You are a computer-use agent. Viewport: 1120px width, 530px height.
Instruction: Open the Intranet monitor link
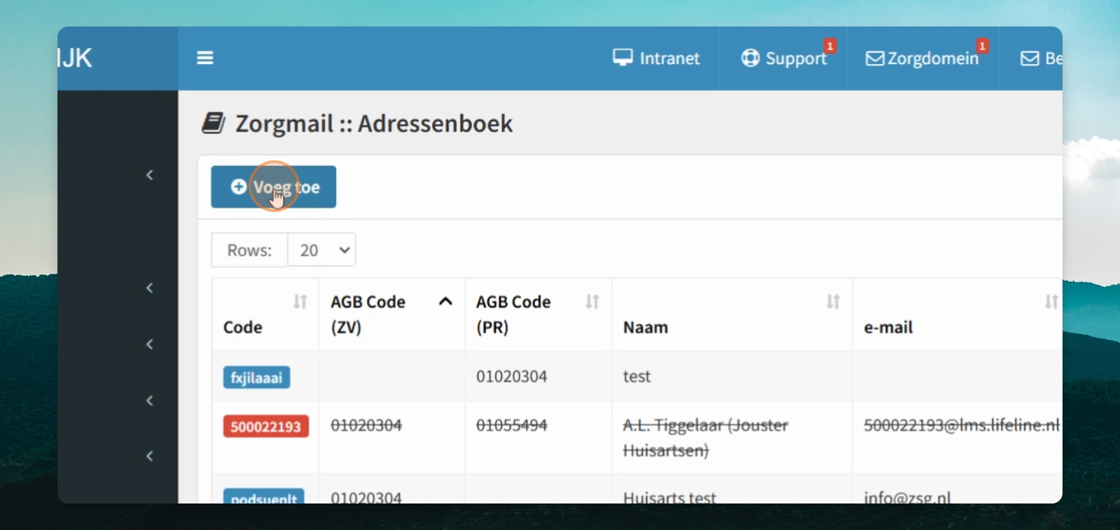[x=657, y=58]
